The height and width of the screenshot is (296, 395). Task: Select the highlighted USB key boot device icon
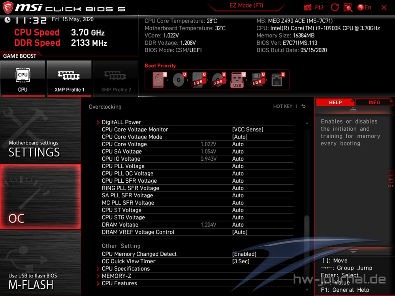237,80
